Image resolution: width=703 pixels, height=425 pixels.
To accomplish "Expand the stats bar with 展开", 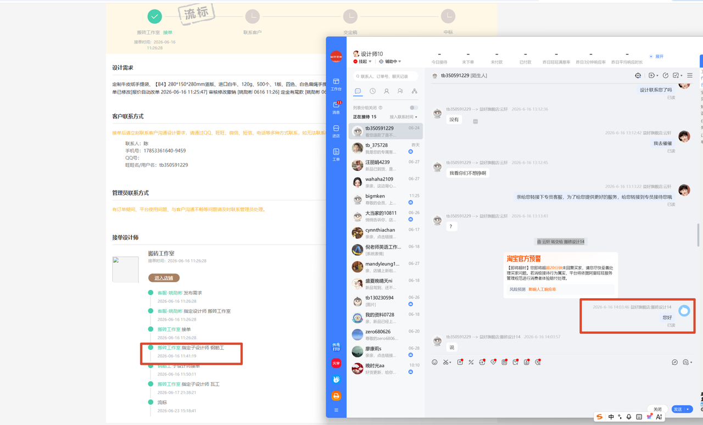I will click(x=656, y=57).
